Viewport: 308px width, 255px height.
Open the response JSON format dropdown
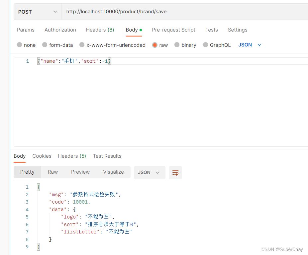click(150, 173)
